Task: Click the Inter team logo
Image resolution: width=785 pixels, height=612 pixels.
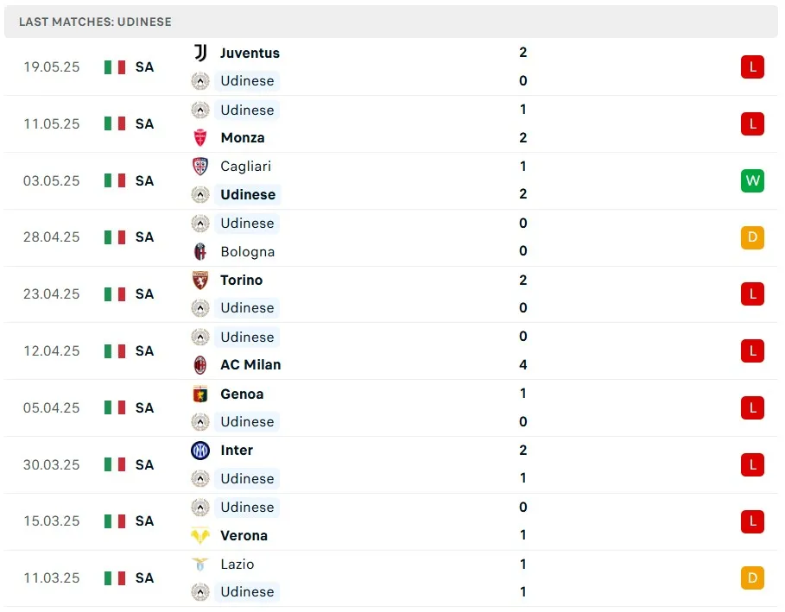Action: tap(200, 450)
